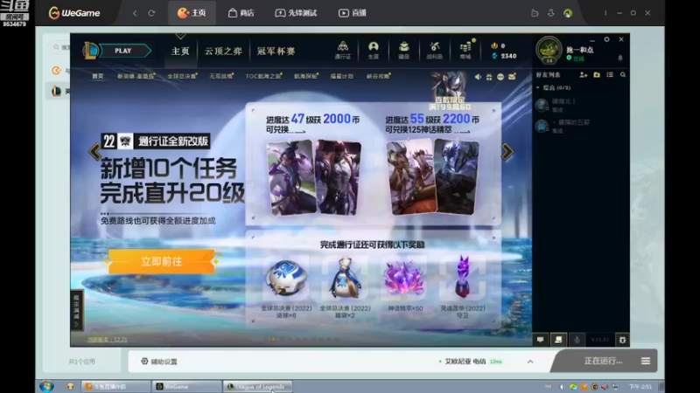
Task: Click the 全球总决赛(2022) 法球×6 reward
Action: [286, 287]
